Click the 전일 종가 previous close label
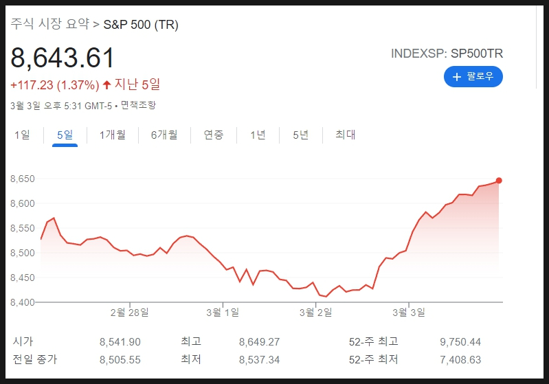This screenshot has width=549, height=384. [34, 359]
